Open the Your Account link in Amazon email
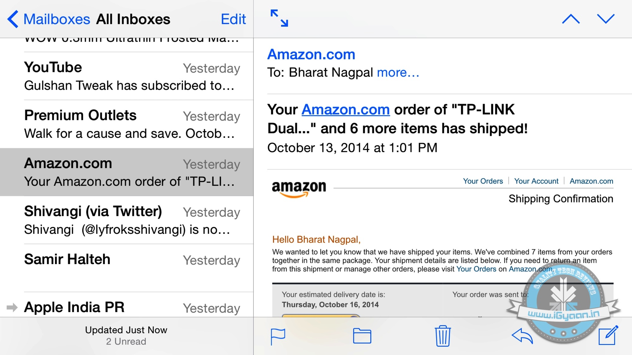This screenshot has height=355, width=632. point(536,181)
